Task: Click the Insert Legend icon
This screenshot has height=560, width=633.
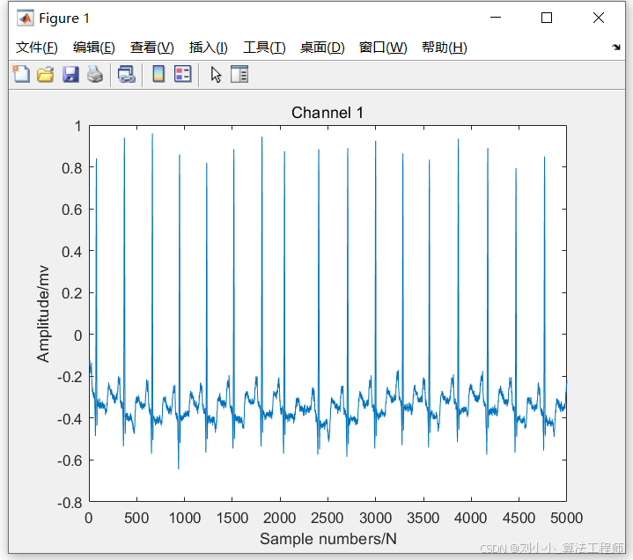Action: pos(182,74)
